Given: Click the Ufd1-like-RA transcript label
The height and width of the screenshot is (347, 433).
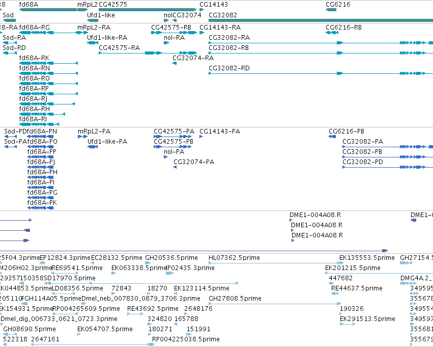Looking at the screenshot, I should coord(107,38).
